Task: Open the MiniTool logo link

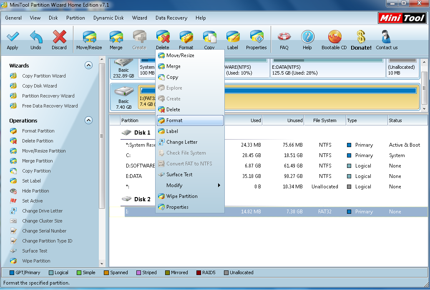Action: (402, 18)
